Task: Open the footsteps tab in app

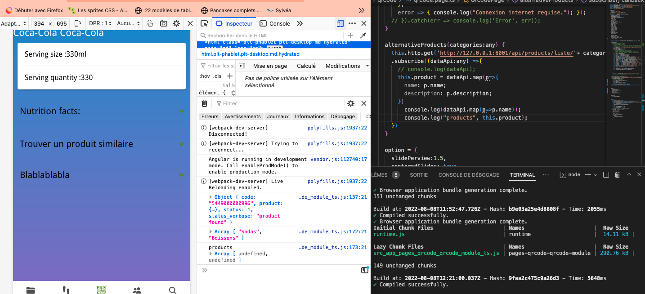Action: pyautogui.click(x=66, y=290)
